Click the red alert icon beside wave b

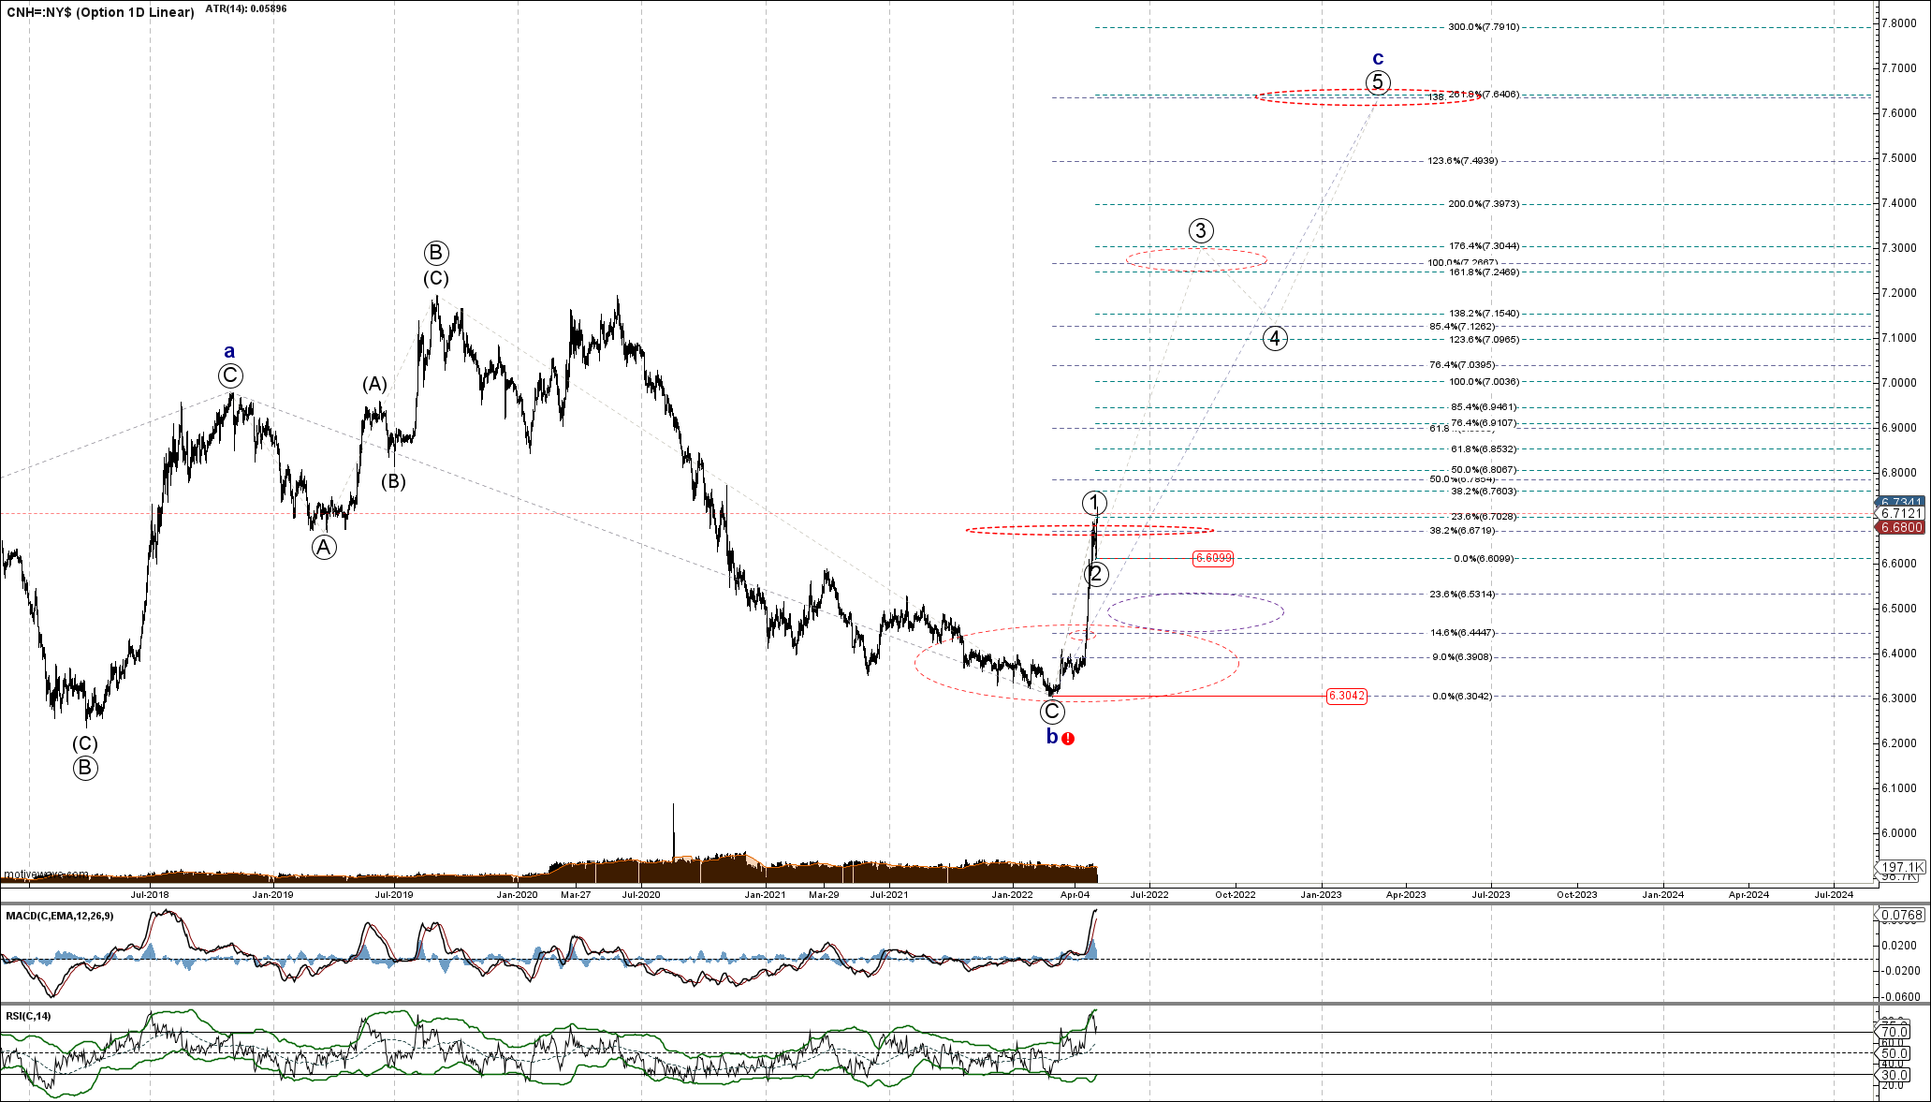pos(1068,739)
